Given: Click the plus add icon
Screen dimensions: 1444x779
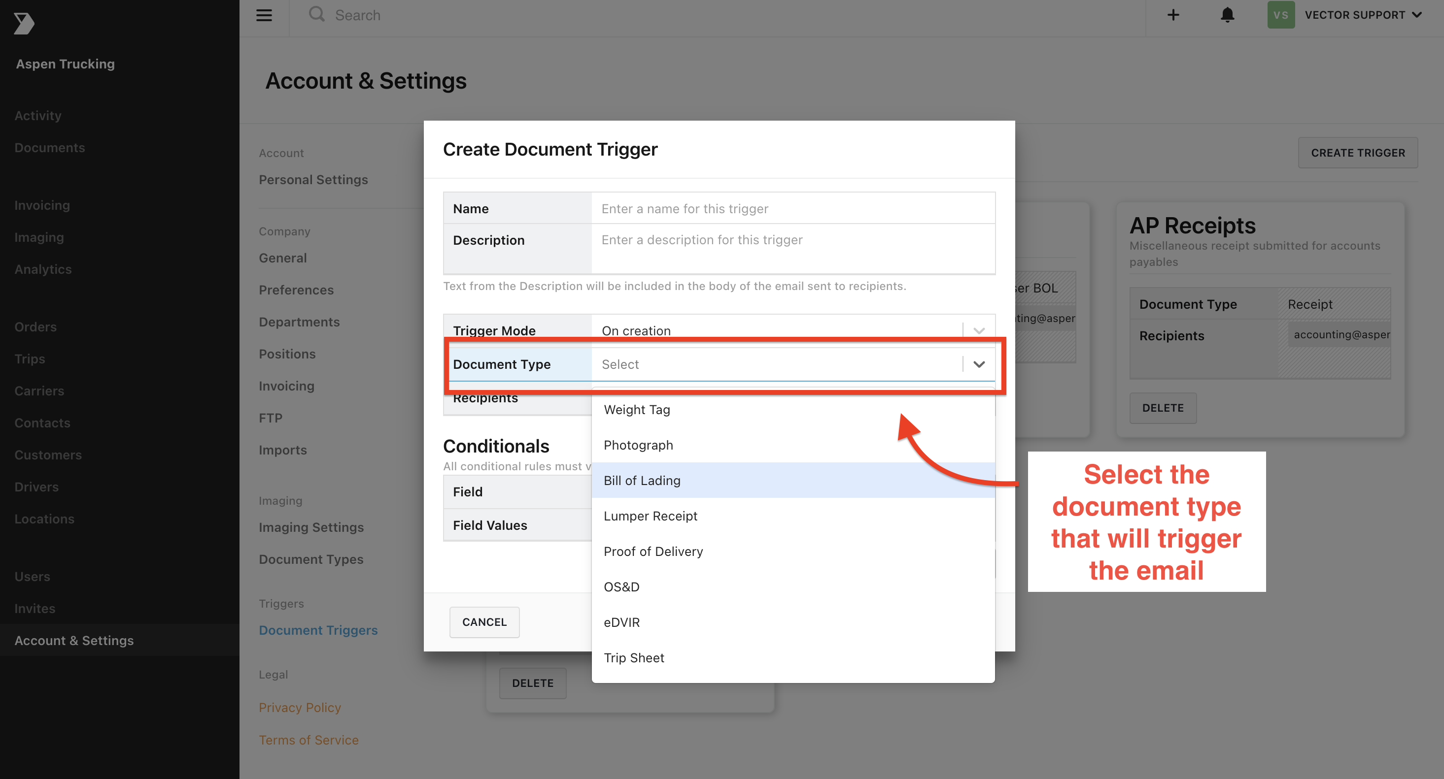Looking at the screenshot, I should (1173, 15).
